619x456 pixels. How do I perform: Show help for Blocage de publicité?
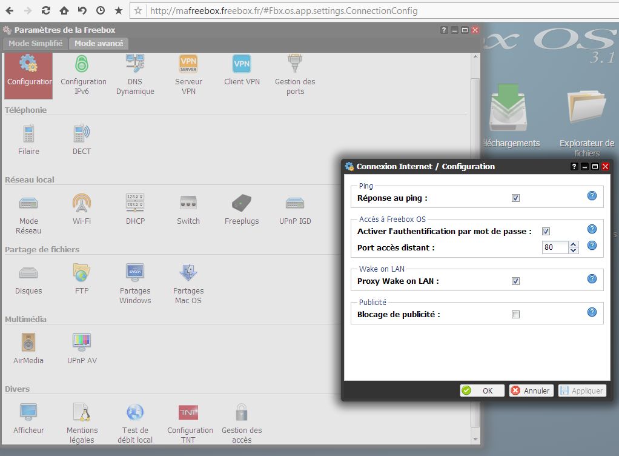coord(592,312)
